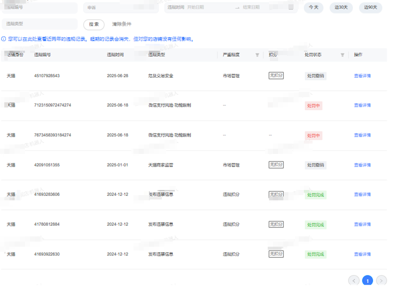Select page 1 in pagination
Image resolution: width=393 pixels, height=288 pixels.
click(368, 281)
